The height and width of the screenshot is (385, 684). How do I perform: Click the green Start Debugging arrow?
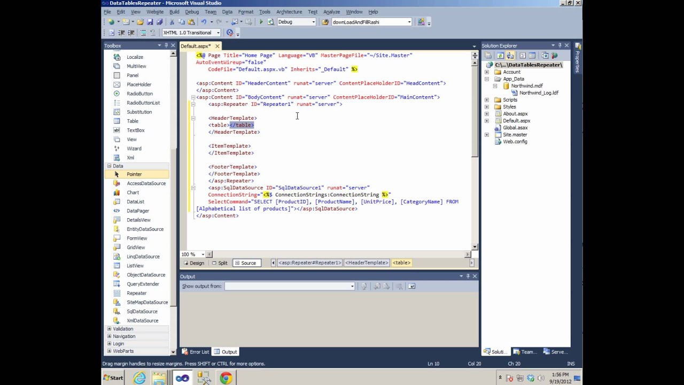click(261, 22)
